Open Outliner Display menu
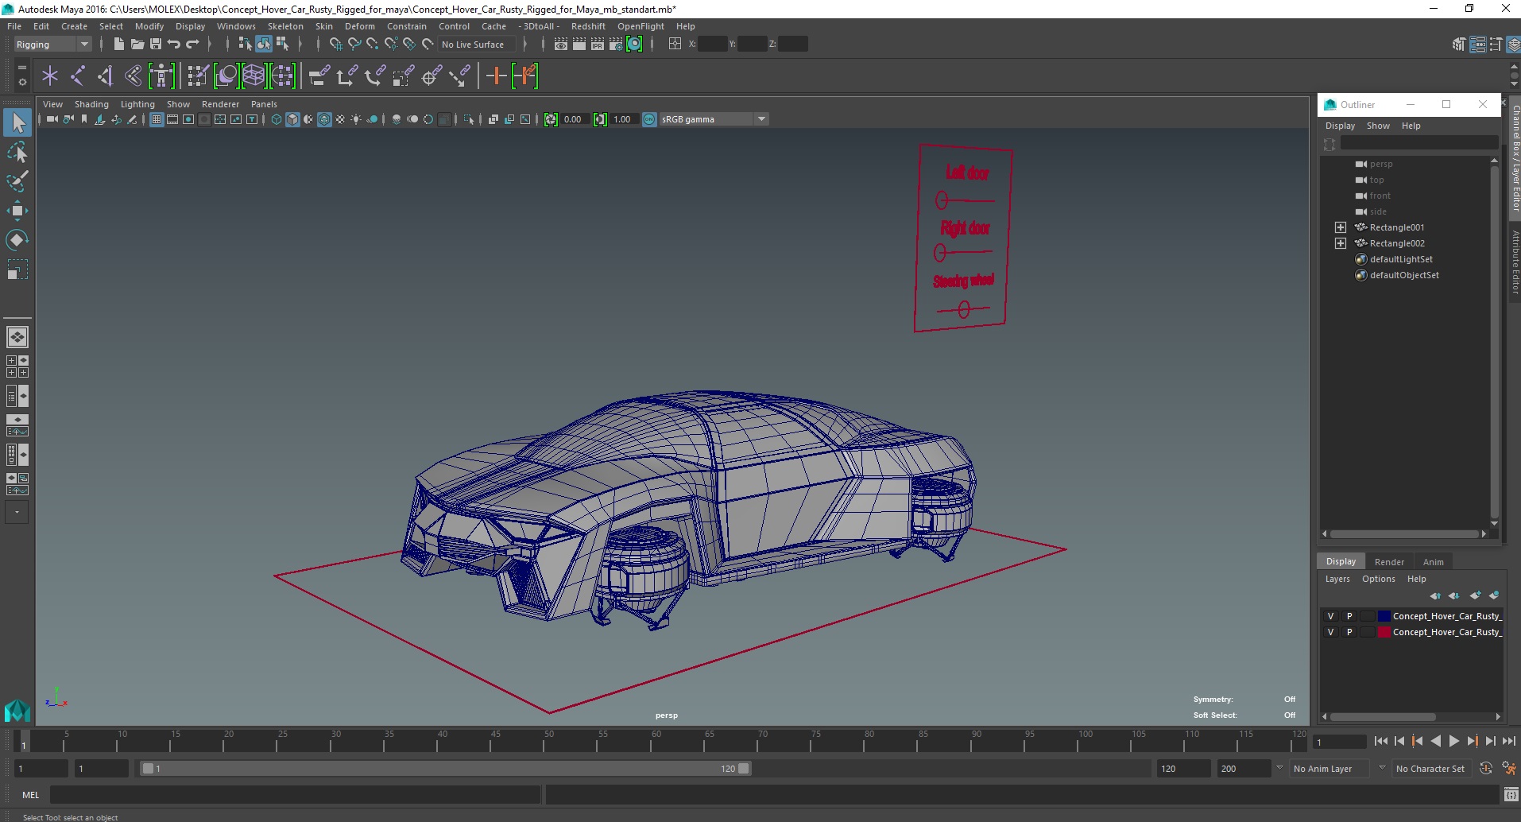Viewport: 1521px width, 822px height. tap(1340, 126)
